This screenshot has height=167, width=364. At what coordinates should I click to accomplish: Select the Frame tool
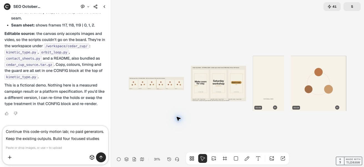coord(225,158)
